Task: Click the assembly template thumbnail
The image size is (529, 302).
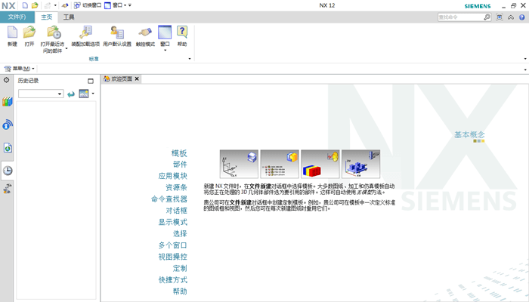Action: [x=280, y=164]
